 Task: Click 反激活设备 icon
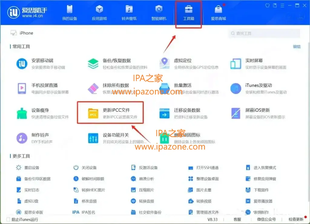click(x=134, y=167)
